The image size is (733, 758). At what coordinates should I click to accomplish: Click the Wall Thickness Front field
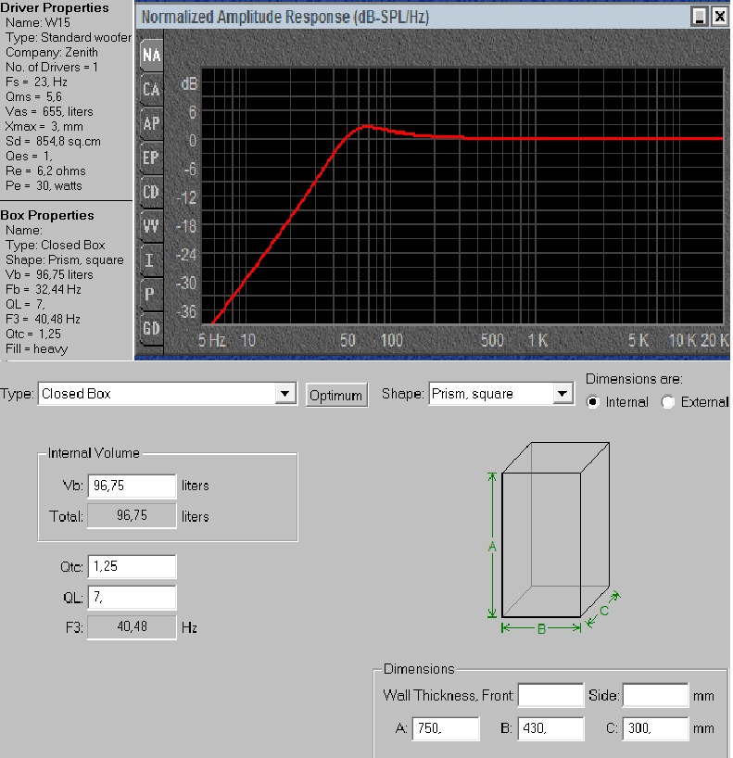(550, 695)
